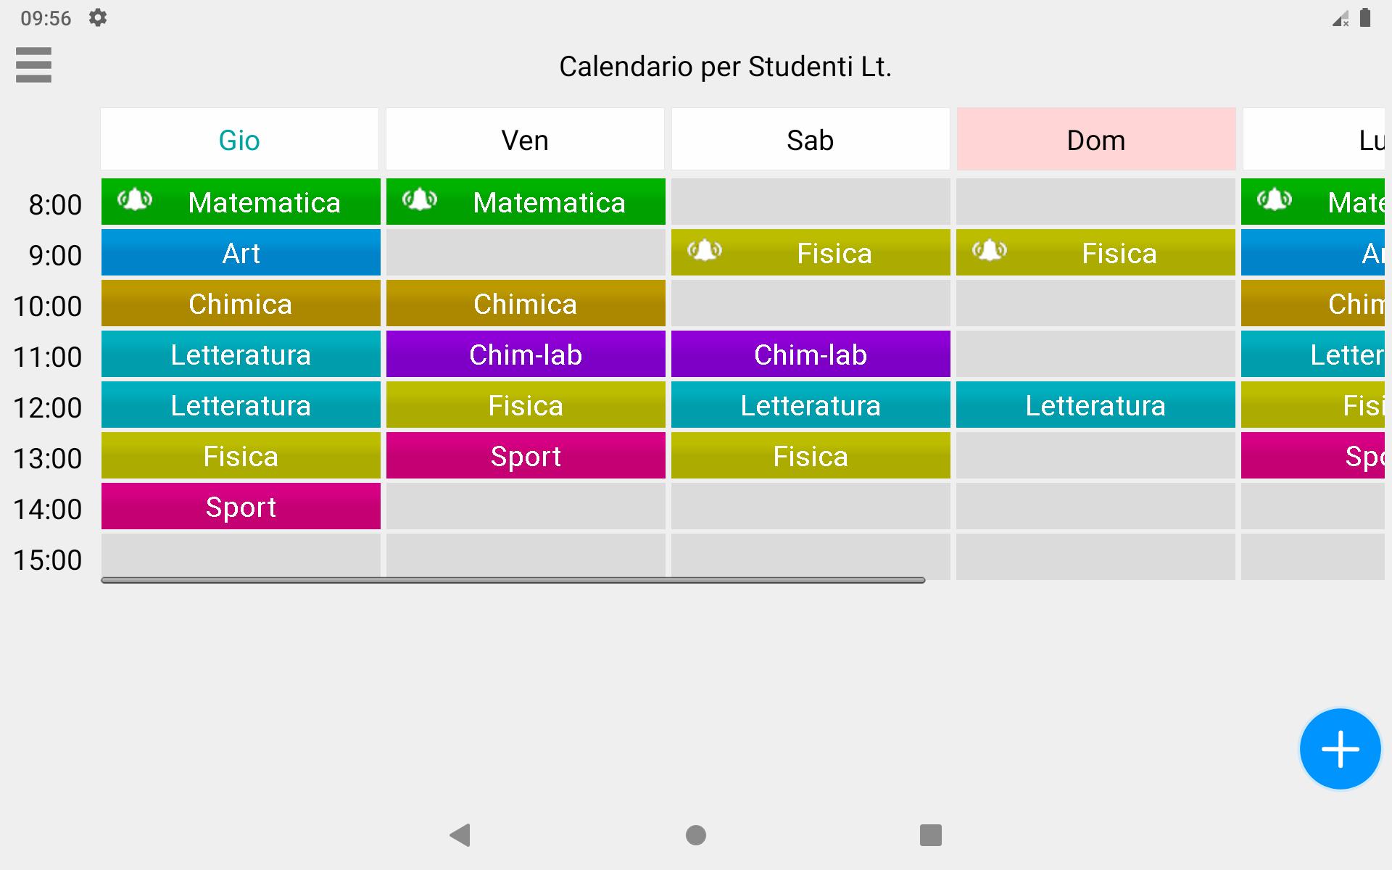Viewport: 1392px width, 870px height.
Task: Tap bell icon on Thursday Matematica
Action: [135, 199]
